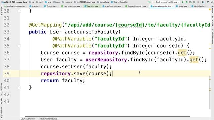Click the Build project hammer icon
This screenshot has height=120, width=214.
coord(149,2)
